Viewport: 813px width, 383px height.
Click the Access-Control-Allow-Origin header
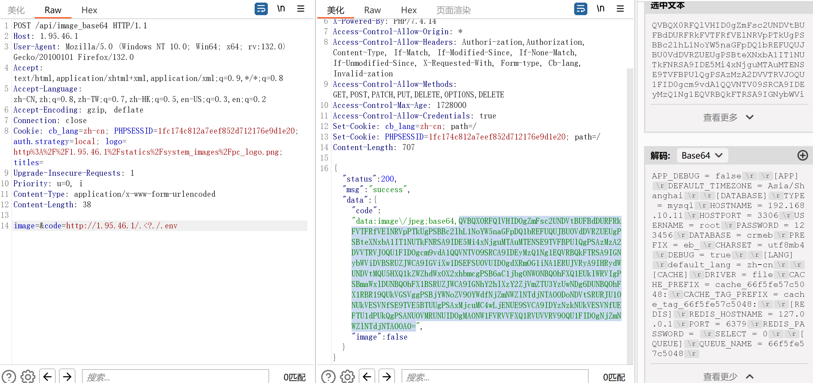click(398, 32)
